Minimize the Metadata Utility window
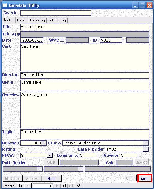Screen dimensions: 154x189 (135, 5)
